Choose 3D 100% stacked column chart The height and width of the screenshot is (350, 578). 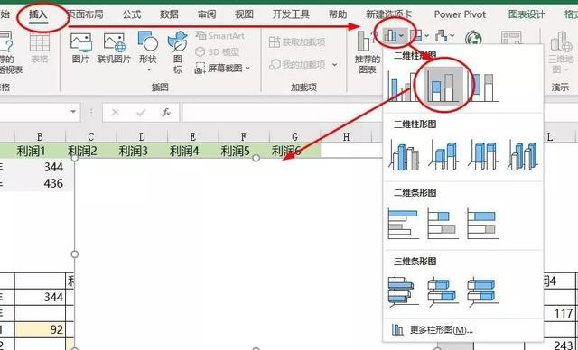(482, 156)
